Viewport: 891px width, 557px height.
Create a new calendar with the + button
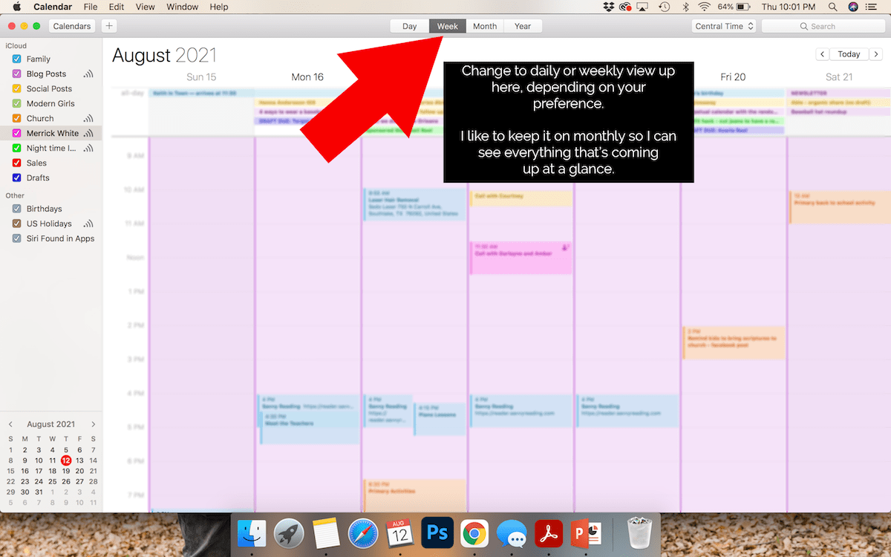tap(108, 25)
